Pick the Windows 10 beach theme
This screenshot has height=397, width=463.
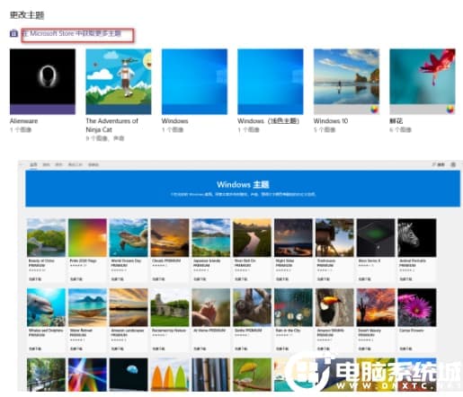346,82
